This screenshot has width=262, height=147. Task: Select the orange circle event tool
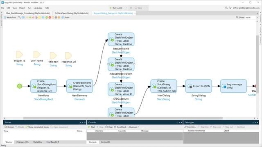[59, 17]
